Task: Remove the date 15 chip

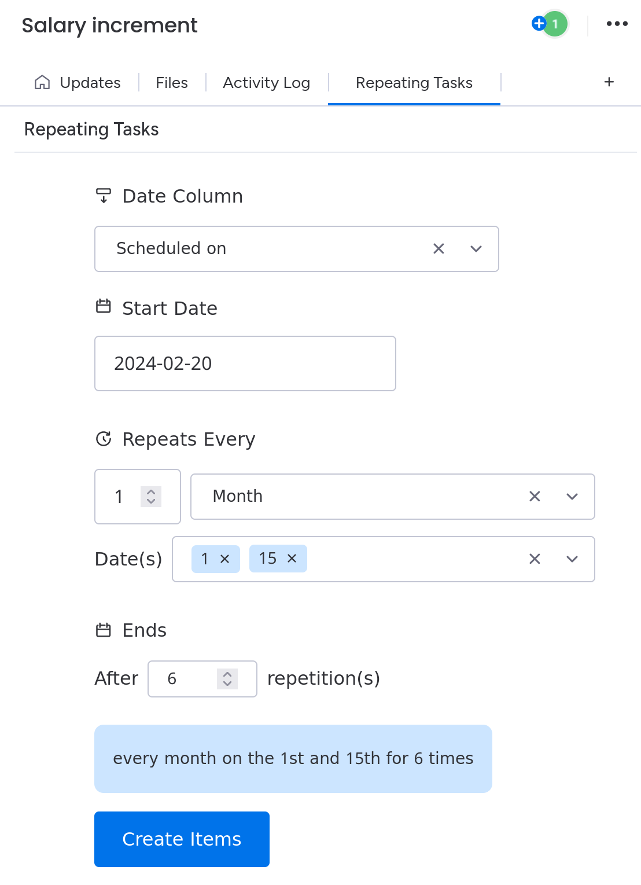Action: click(292, 559)
